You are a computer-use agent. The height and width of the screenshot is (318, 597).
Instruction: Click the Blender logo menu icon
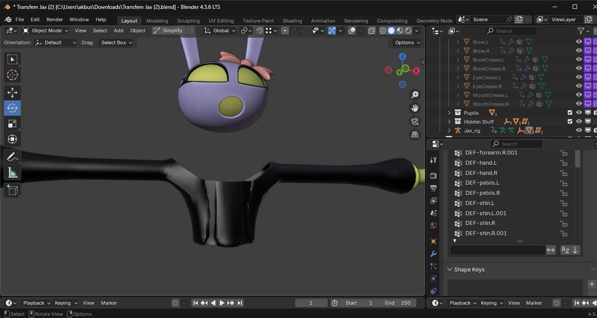8,19
